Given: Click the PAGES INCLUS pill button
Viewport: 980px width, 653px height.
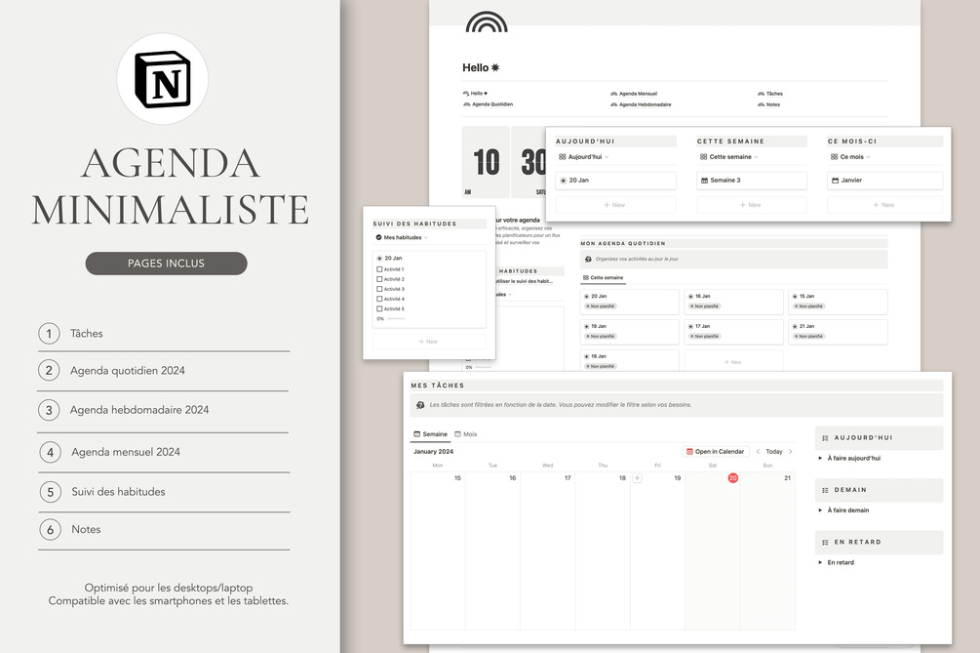Looking at the screenshot, I should coord(166,264).
